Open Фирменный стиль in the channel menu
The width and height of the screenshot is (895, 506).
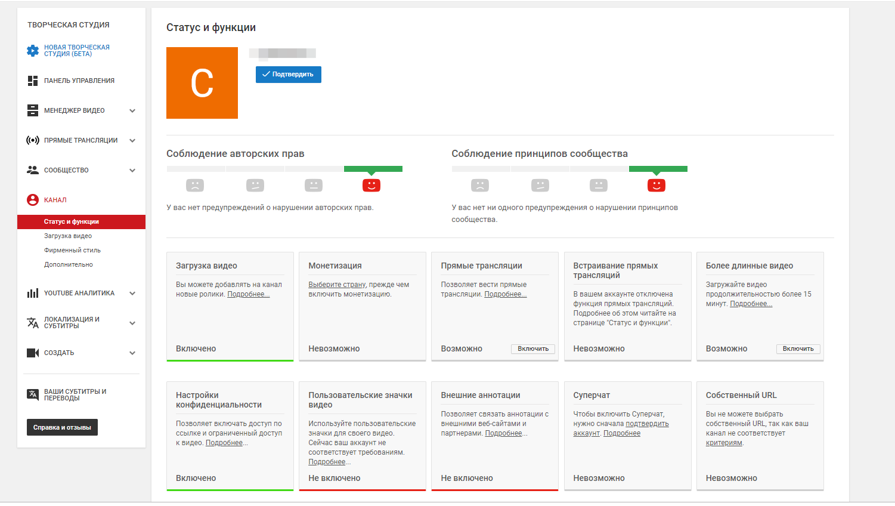[x=72, y=250]
